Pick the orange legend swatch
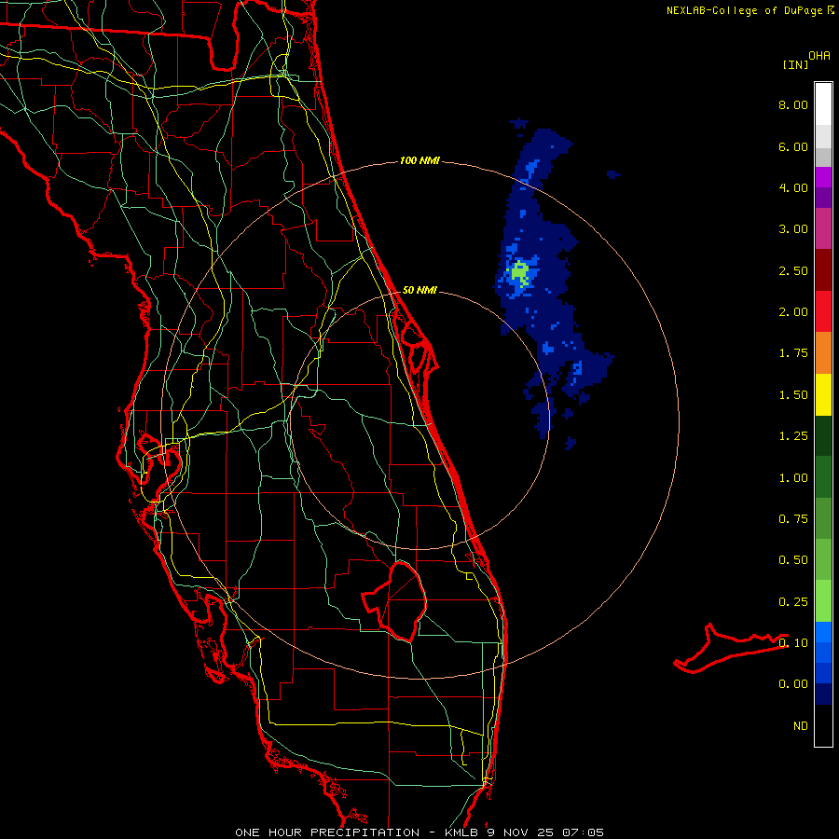 823,353
